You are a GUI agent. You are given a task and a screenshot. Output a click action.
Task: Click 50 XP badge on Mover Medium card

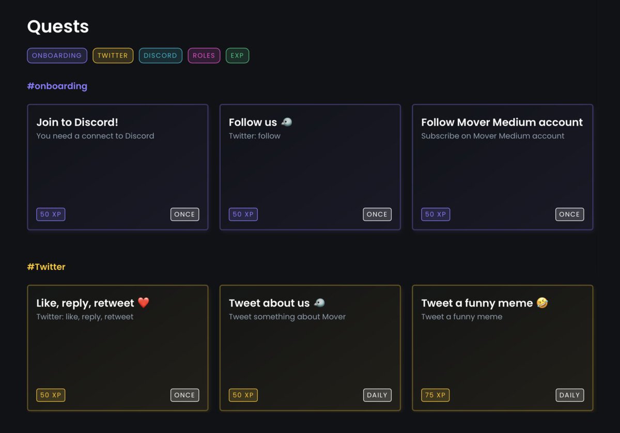coord(436,214)
